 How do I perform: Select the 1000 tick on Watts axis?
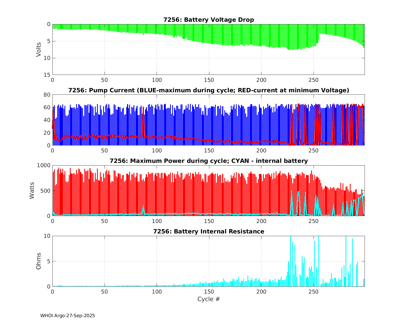coord(43,166)
